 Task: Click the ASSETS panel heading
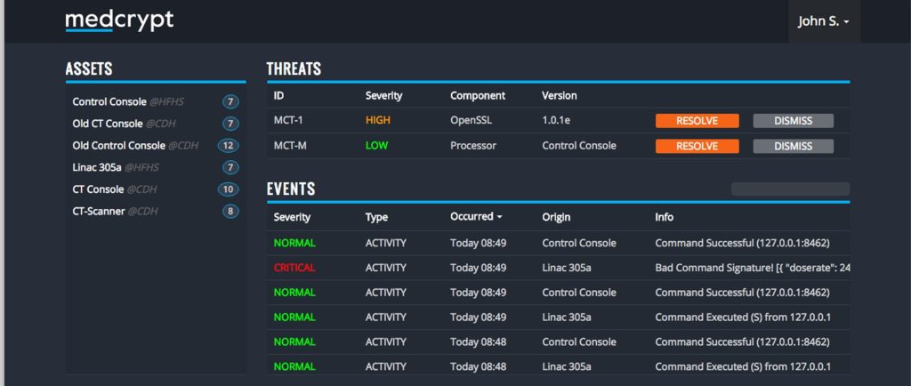pyautogui.click(x=89, y=68)
